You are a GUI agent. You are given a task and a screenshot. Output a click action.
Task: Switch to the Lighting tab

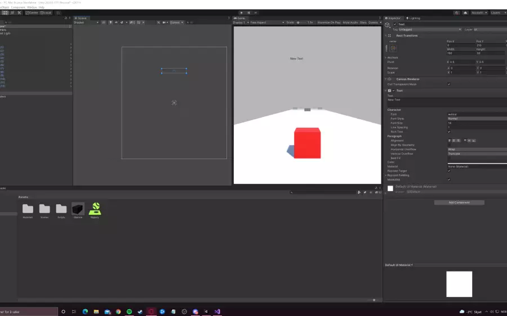pyautogui.click(x=413, y=18)
